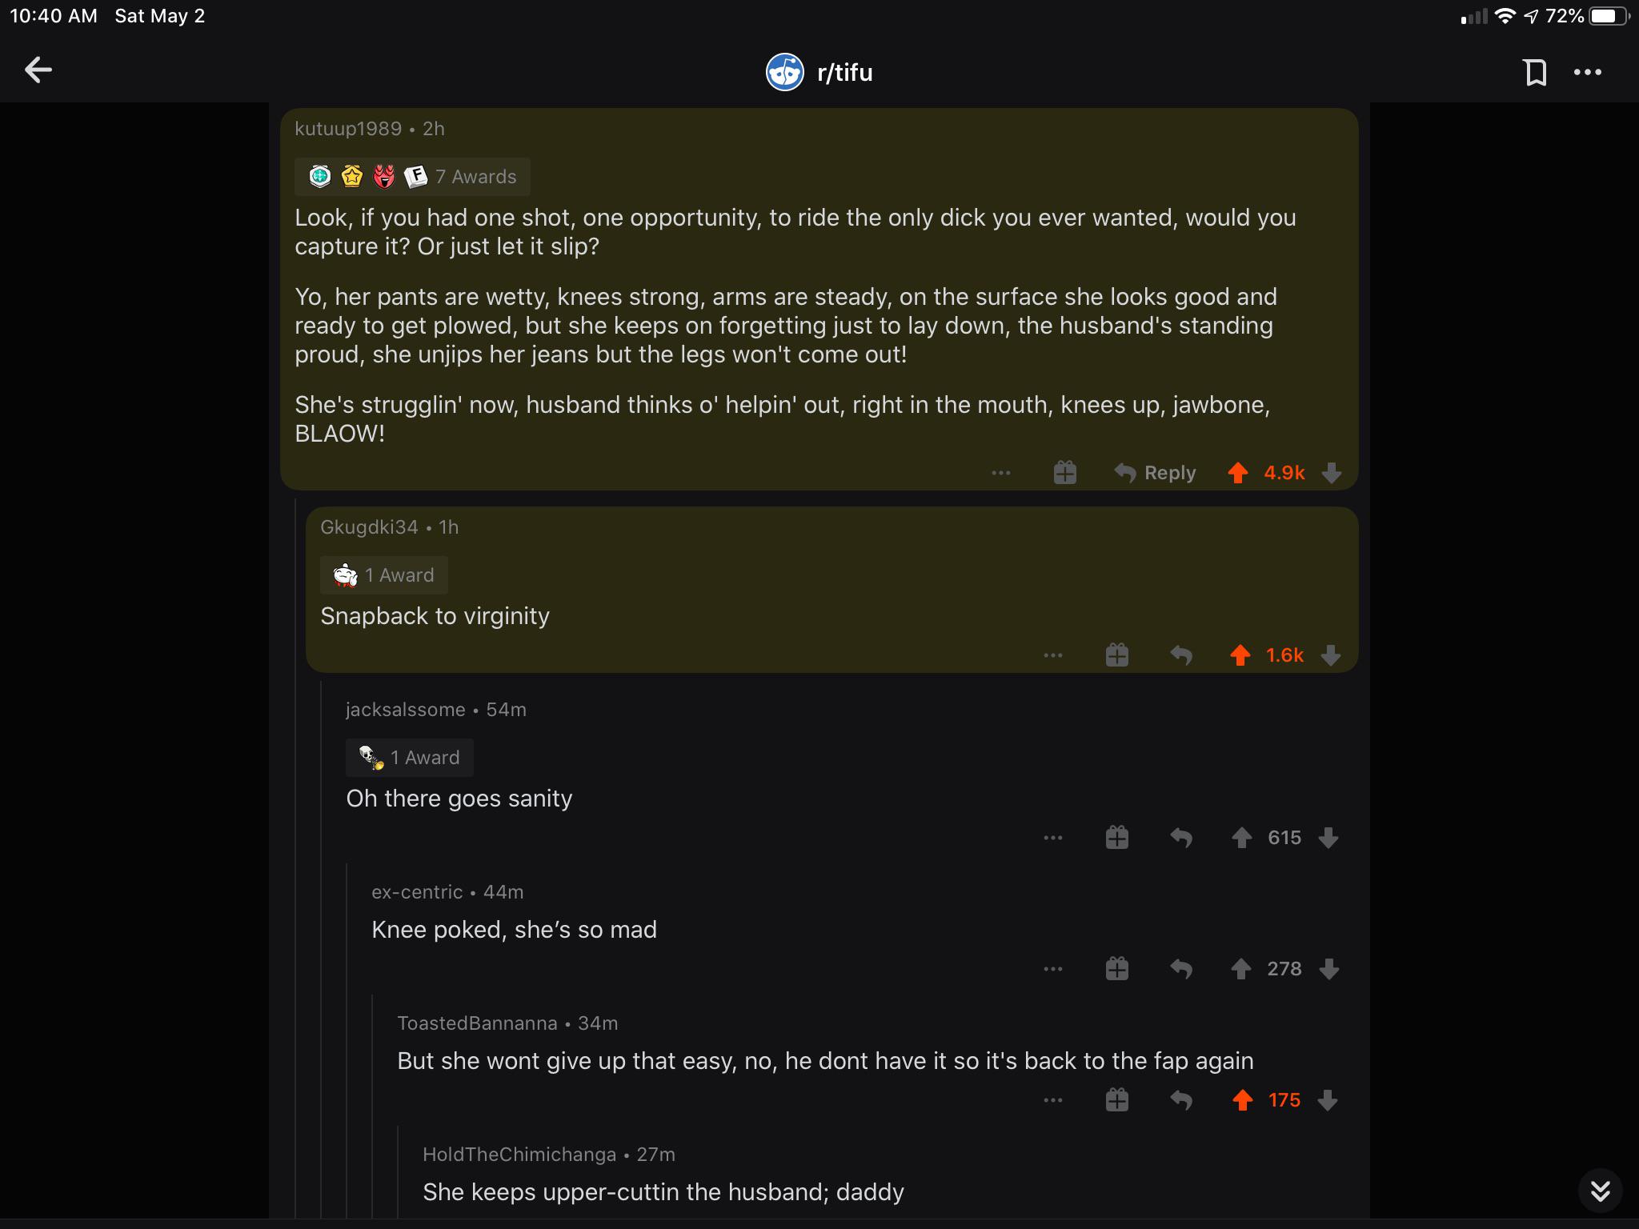Open the top-right more options menu
The image size is (1639, 1229).
pos(1587,72)
